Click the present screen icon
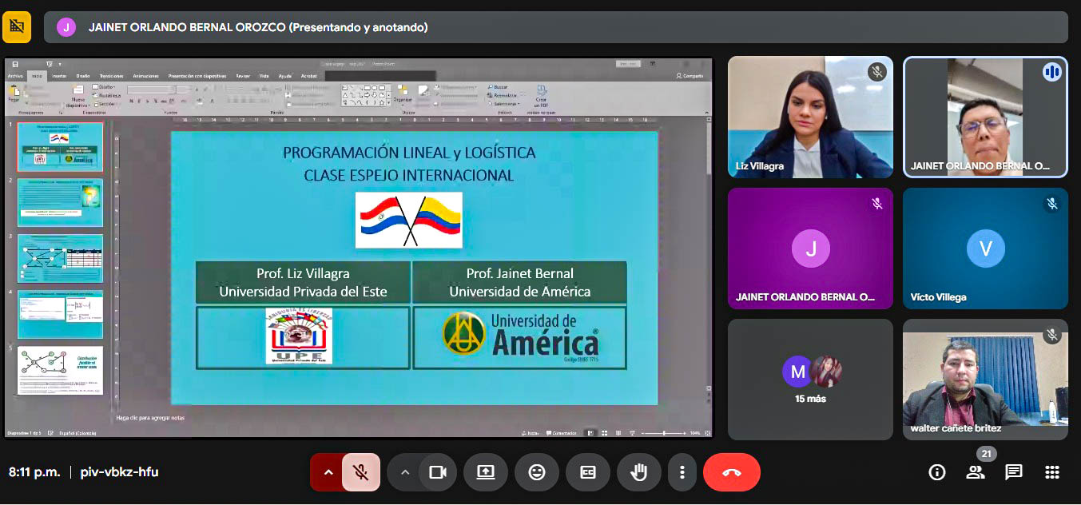 coord(486,472)
